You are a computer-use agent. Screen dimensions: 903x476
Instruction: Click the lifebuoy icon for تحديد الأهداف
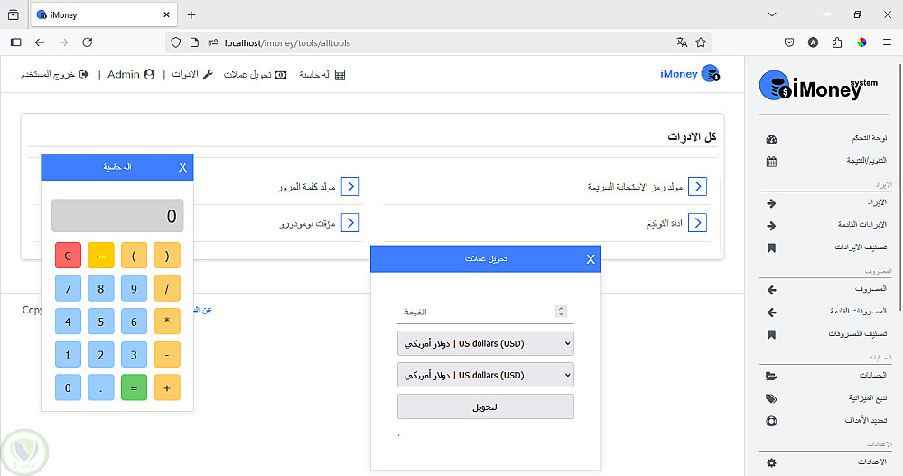point(771,421)
